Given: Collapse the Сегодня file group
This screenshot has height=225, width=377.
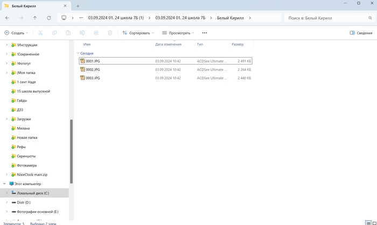Looking at the screenshot, I should pyautogui.click(x=78, y=54).
